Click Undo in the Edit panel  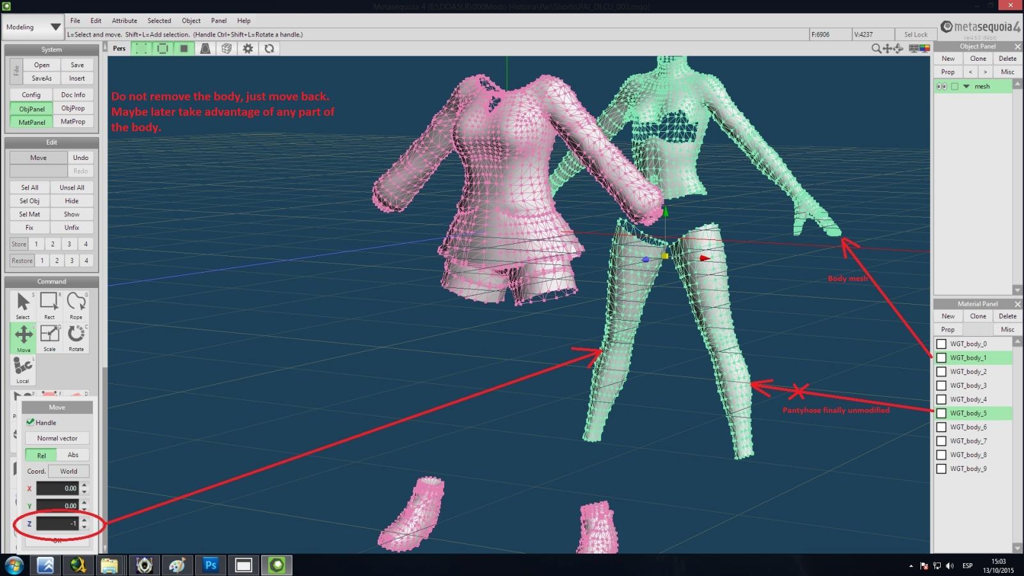(81, 157)
